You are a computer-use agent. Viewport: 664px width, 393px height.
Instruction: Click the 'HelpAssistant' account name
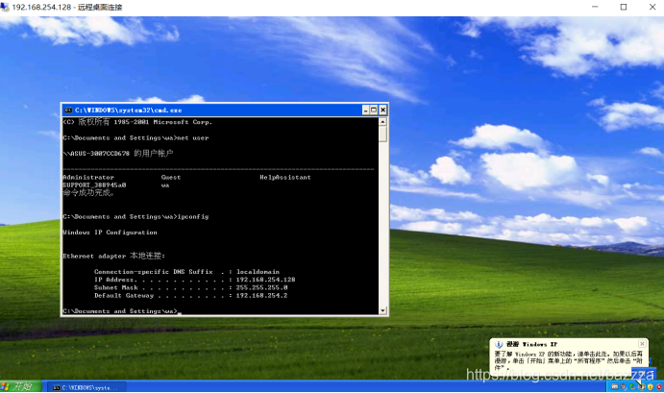pos(285,177)
